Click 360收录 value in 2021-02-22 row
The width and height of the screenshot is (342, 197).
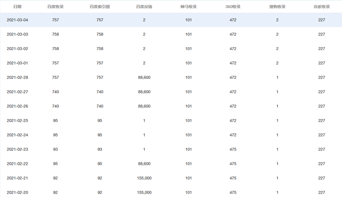coord(233,164)
